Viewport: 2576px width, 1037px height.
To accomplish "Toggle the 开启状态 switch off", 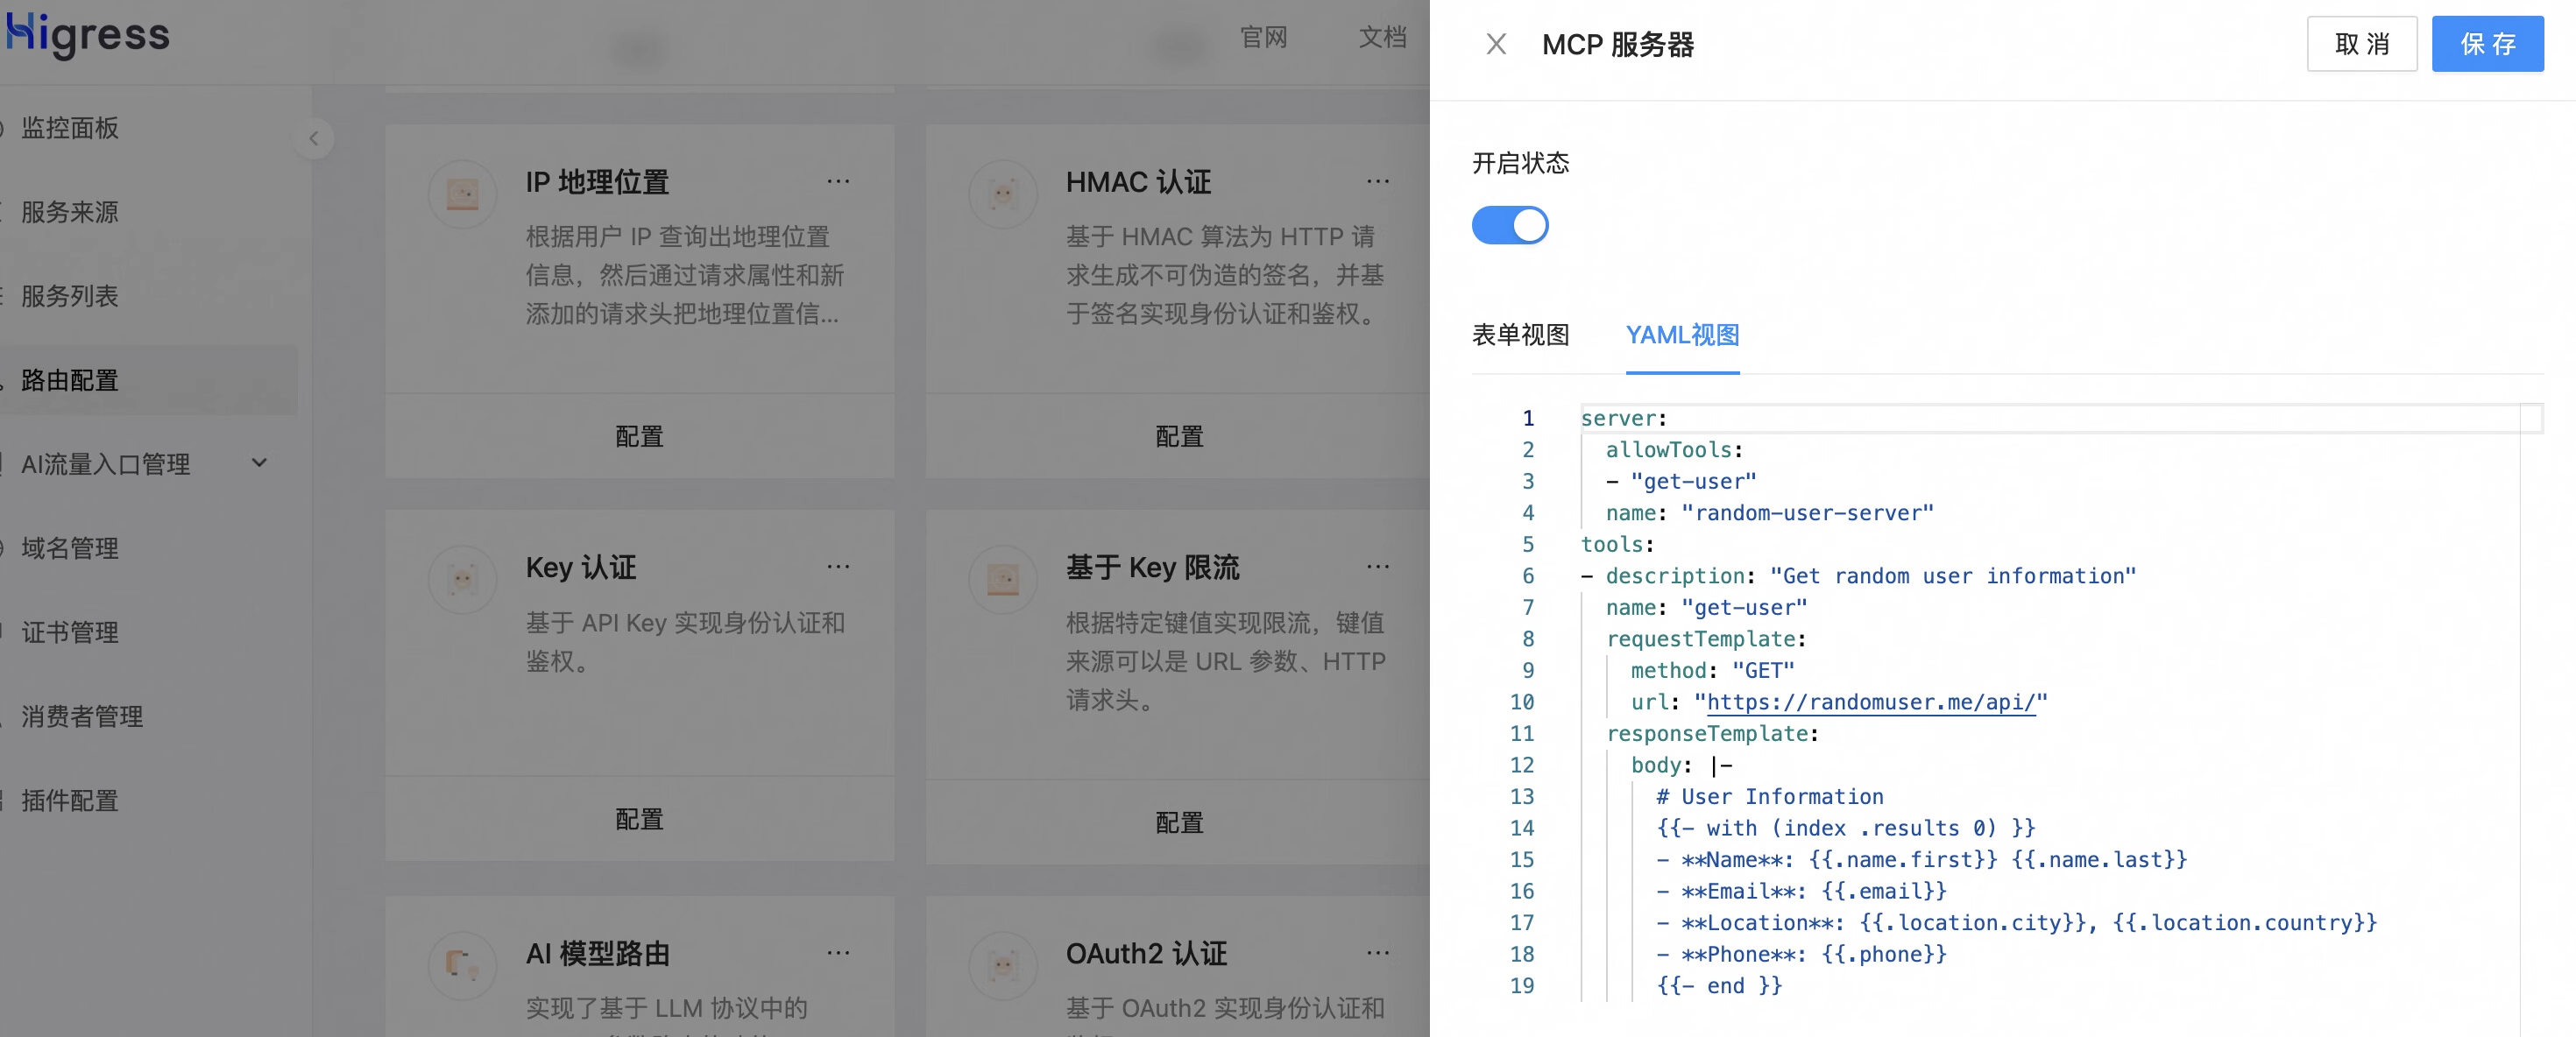I will point(1510,225).
